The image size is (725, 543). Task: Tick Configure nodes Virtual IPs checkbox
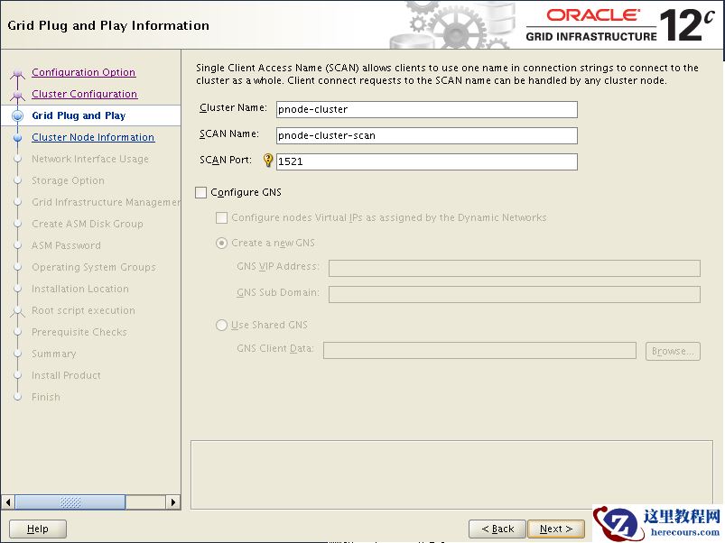(x=221, y=217)
